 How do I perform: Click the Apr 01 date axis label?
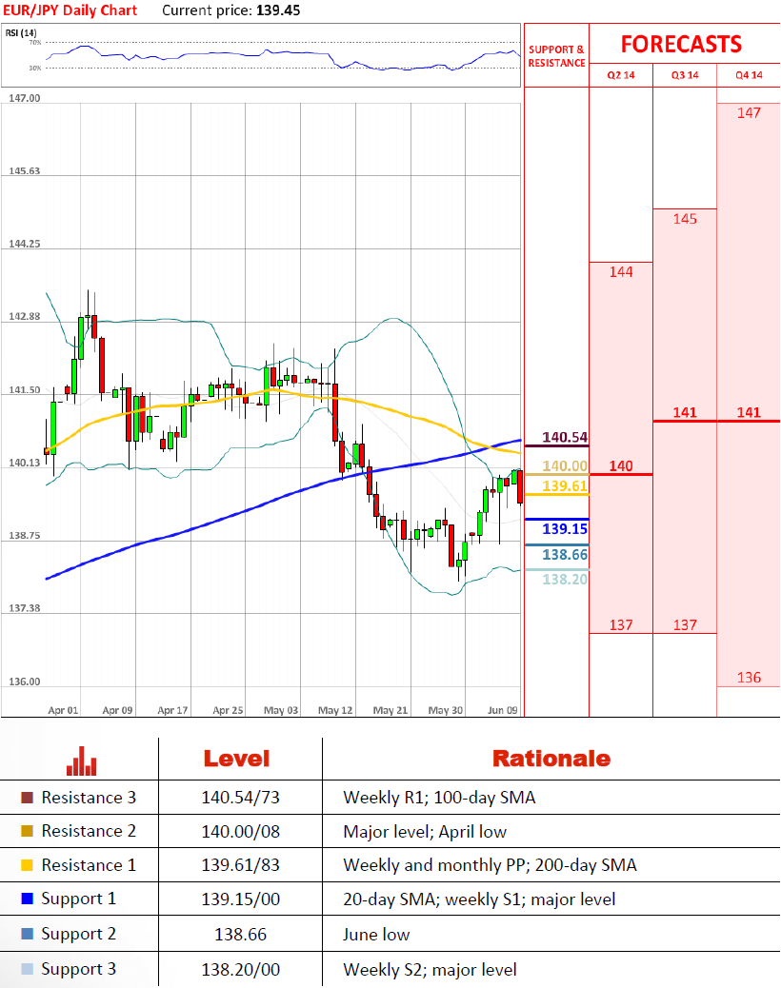click(x=63, y=710)
